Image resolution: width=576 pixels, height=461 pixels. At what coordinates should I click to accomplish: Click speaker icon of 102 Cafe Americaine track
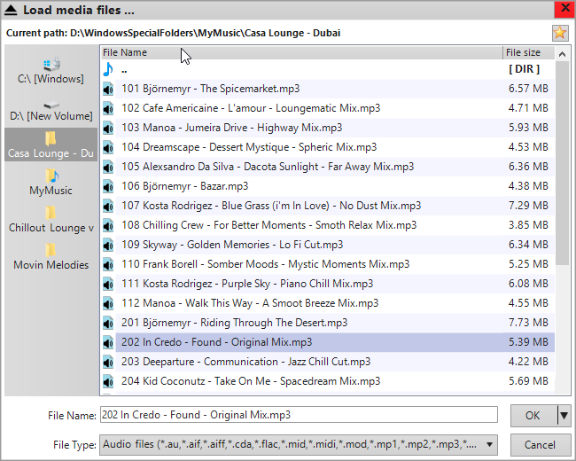tap(108, 108)
